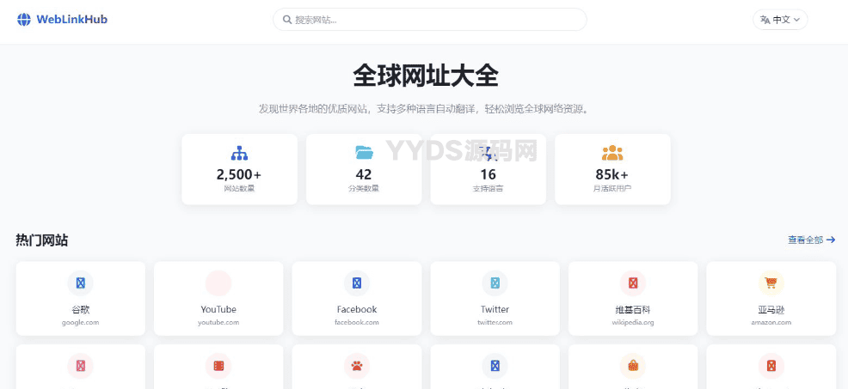Click the folder icon above 42
This screenshot has width=848, height=389.
364,152
